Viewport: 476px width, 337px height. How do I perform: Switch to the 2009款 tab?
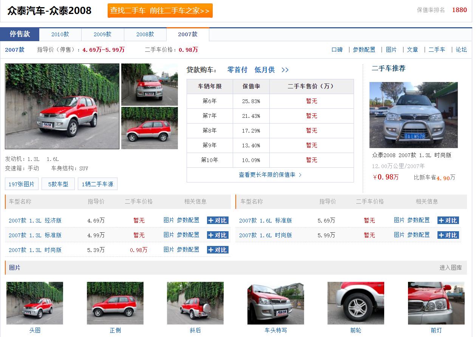(x=102, y=34)
